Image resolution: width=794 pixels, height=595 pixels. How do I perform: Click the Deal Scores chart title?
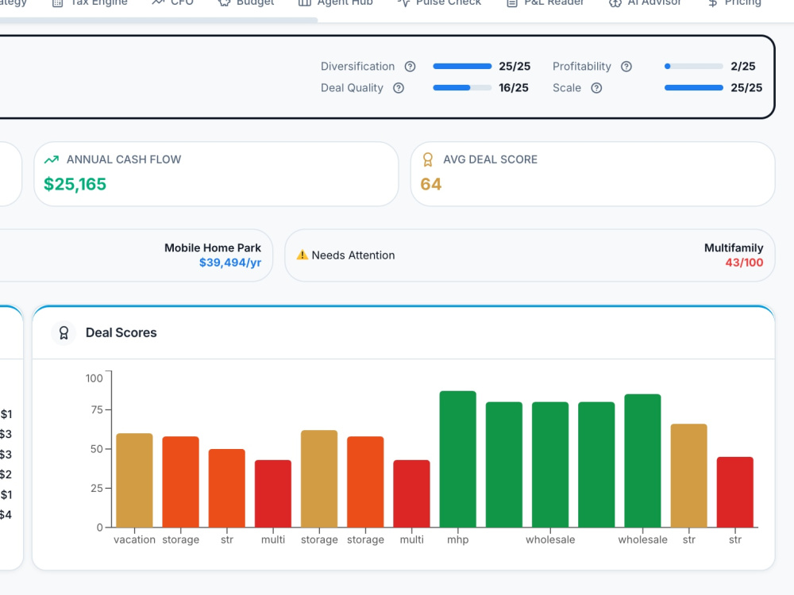click(x=121, y=333)
